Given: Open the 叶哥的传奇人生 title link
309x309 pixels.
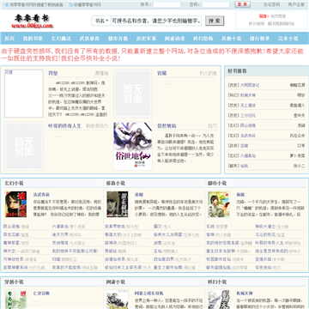Looking at the screenshot, I should click(x=64, y=125).
